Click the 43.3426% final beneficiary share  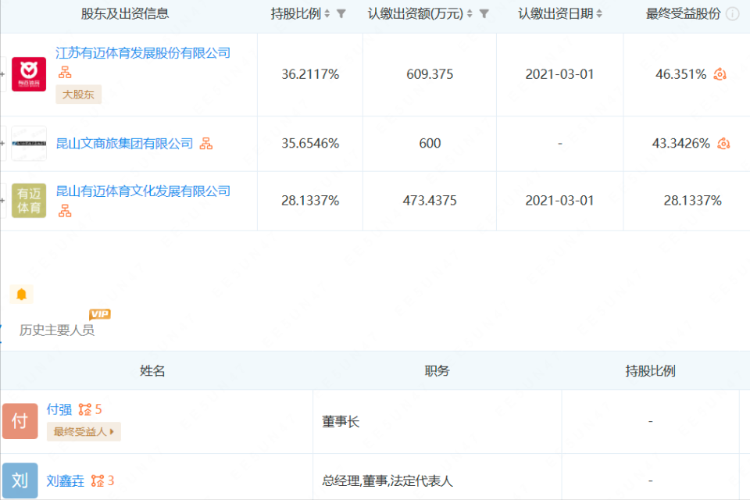pyautogui.click(x=680, y=143)
